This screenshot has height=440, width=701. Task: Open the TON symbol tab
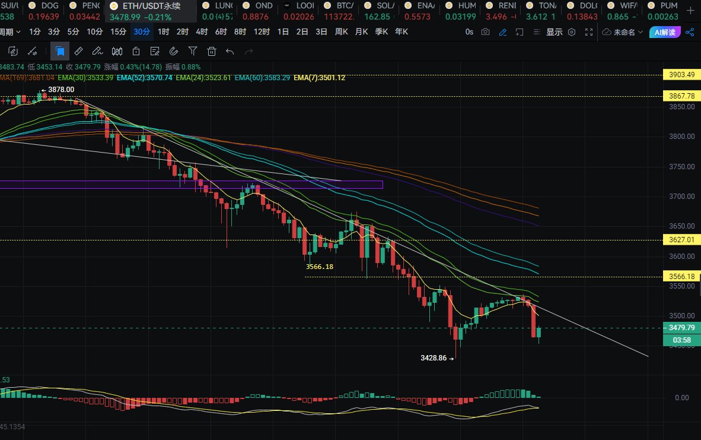541,11
